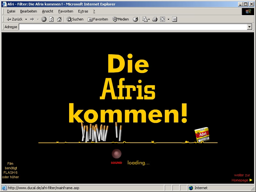Toggle the SOUND button on the page
256x192 pixels.
click(116, 154)
